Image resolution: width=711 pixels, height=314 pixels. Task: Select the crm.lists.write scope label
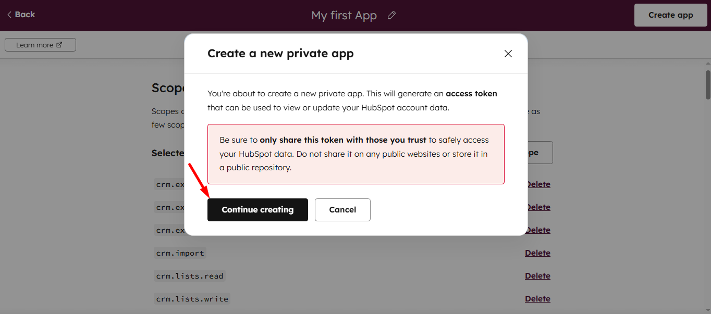click(192, 299)
